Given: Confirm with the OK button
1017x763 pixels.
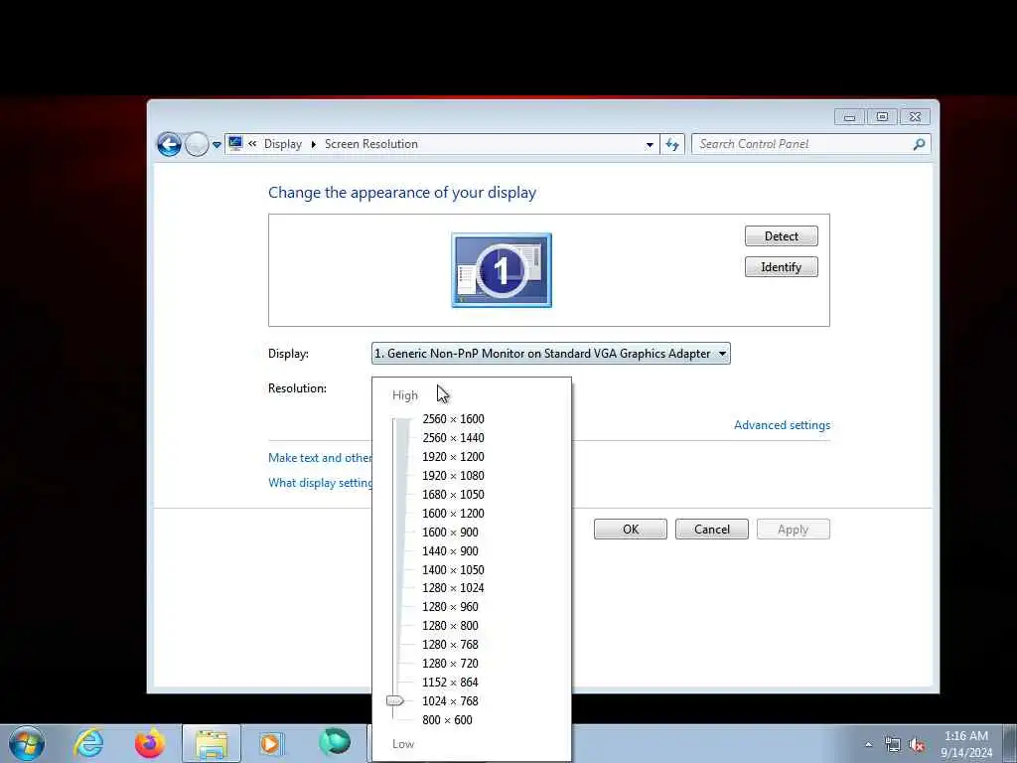Looking at the screenshot, I should tap(631, 530).
